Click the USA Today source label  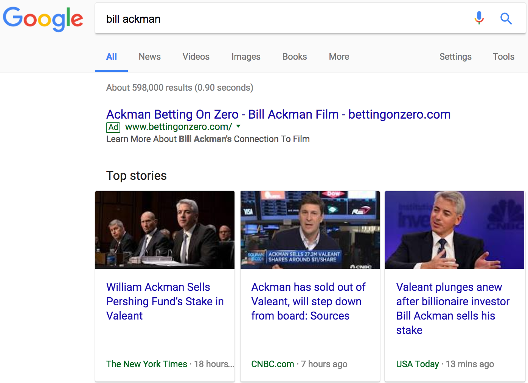[x=418, y=364]
